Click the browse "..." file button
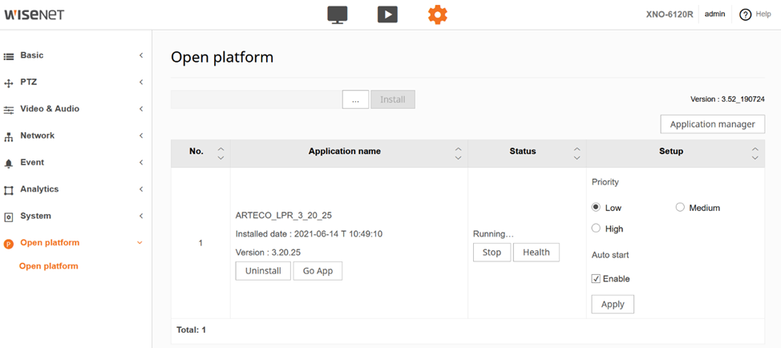Image resolution: width=781 pixels, height=348 pixels. [356, 99]
